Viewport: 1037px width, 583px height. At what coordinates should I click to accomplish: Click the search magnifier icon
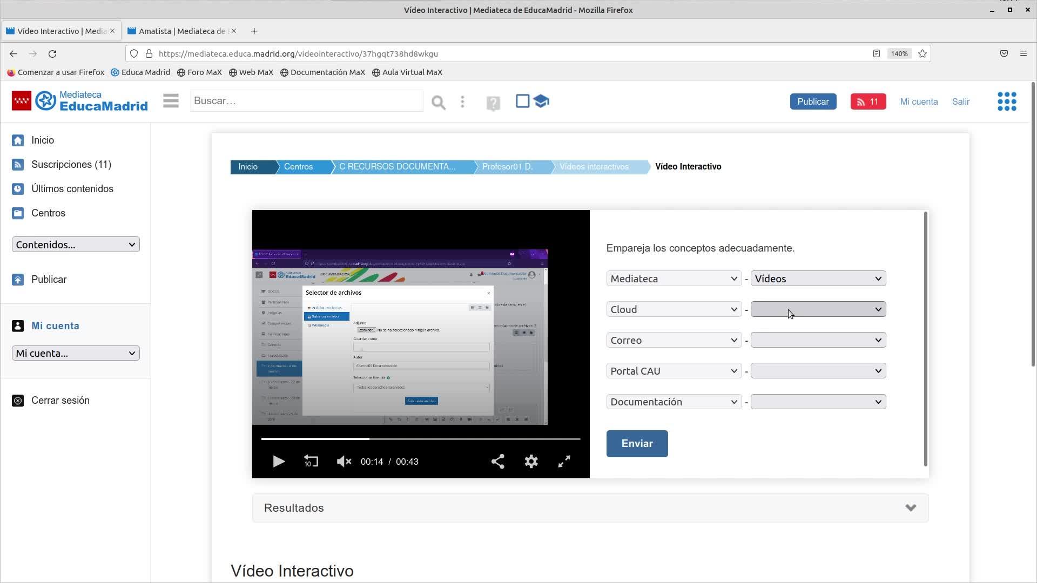[438, 102]
